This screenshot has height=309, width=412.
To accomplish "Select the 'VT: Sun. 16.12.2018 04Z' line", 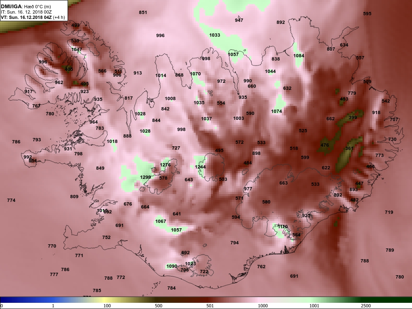I will pos(26,18).
